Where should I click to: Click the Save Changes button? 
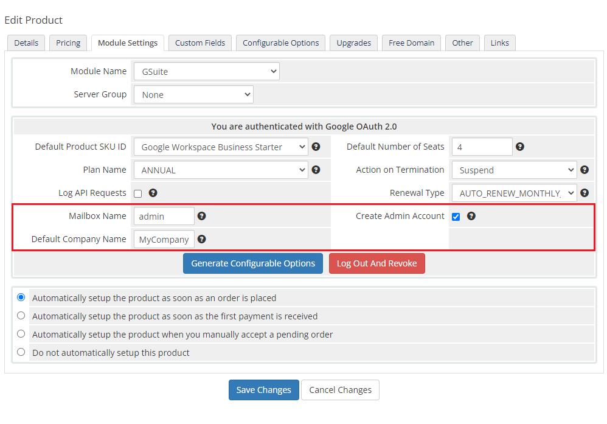click(x=263, y=390)
